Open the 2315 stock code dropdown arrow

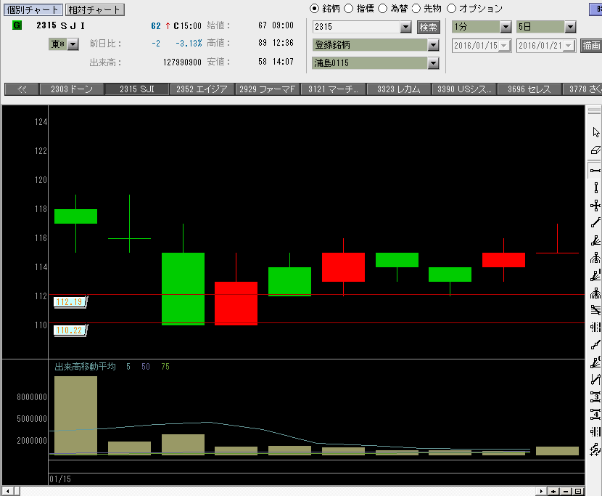[405, 27]
